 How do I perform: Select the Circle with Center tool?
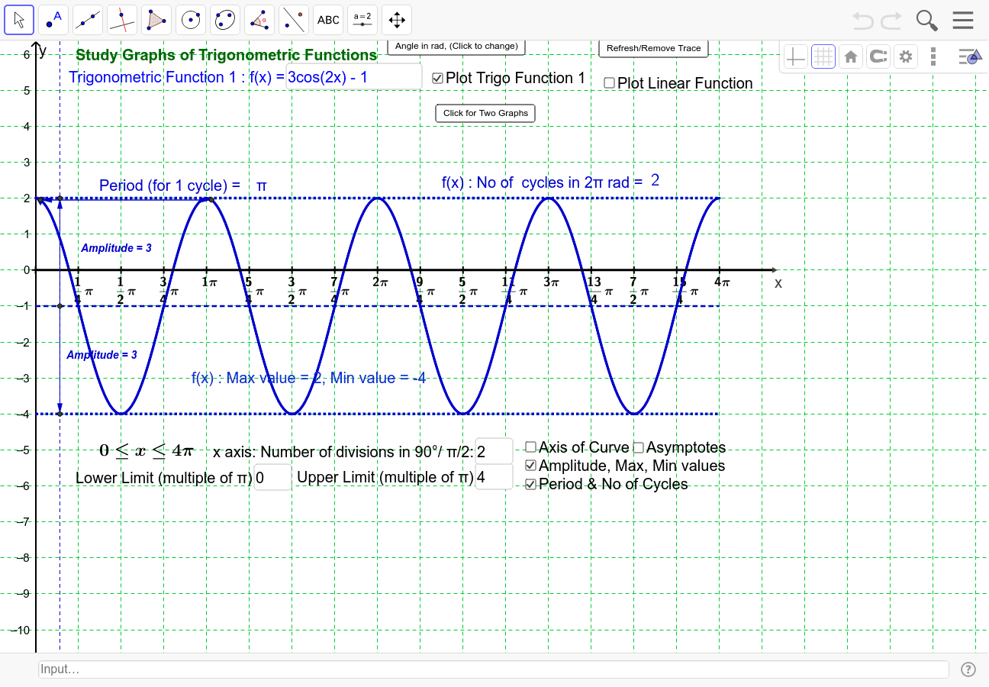(191, 20)
